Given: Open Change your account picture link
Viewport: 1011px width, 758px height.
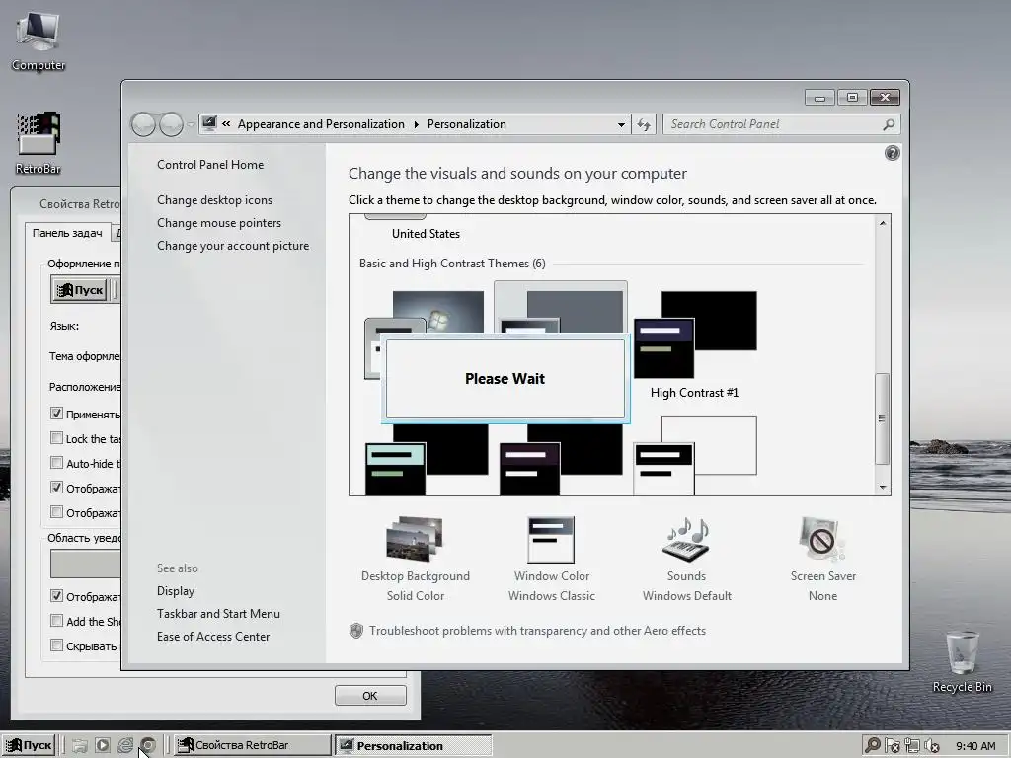Looking at the screenshot, I should pos(233,246).
